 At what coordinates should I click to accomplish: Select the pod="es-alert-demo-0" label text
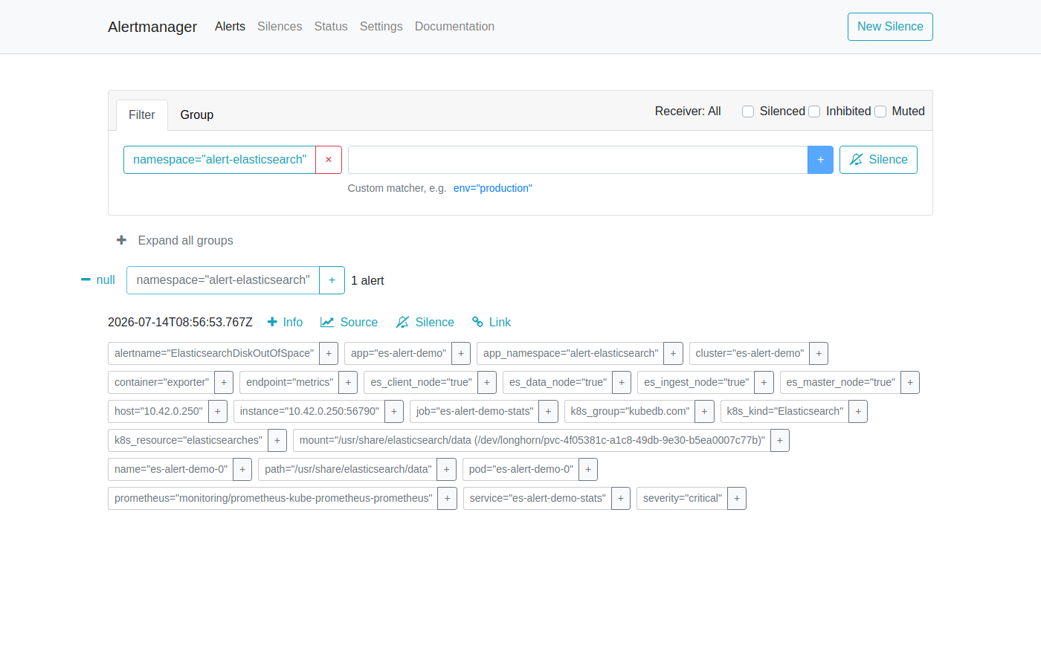coord(521,469)
